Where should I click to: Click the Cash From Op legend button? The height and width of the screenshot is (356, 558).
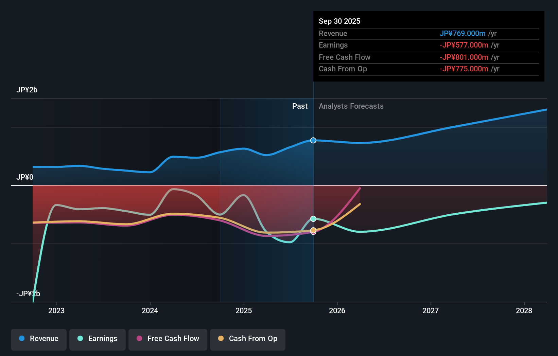pos(247,339)
